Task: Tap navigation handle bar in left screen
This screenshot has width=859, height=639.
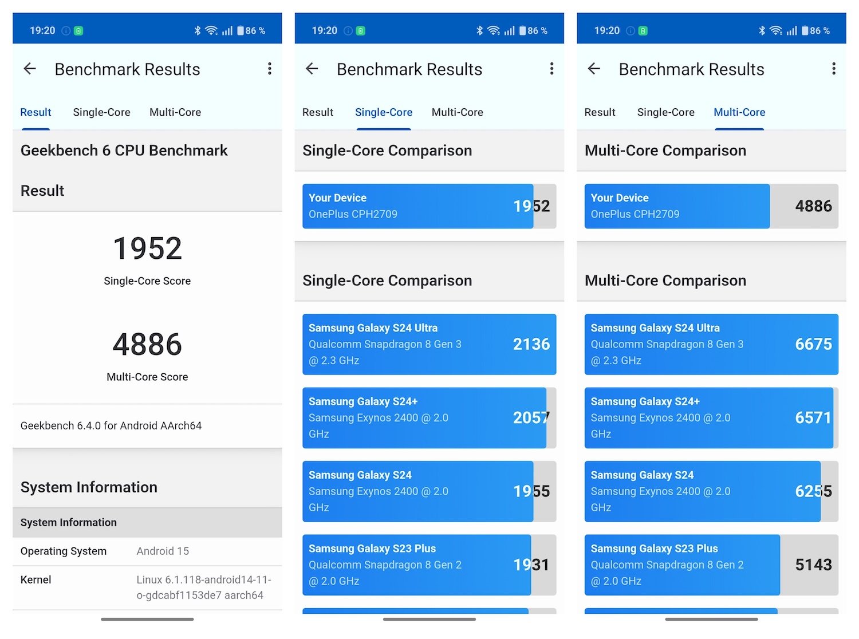Action: (147, 619)
